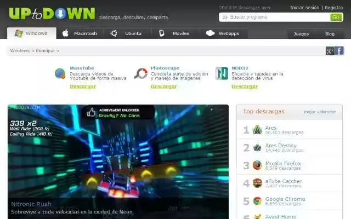The image size is (351, 219).
Task: Click the Registro link
Action: click(x=334, y=8)
